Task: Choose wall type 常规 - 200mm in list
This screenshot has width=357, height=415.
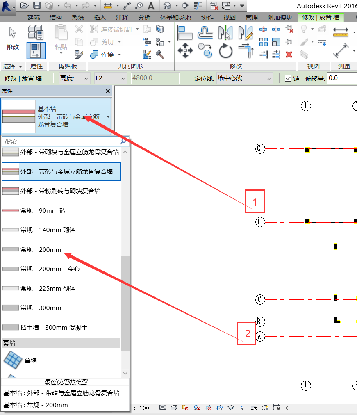Action: (x=41, y=249)
